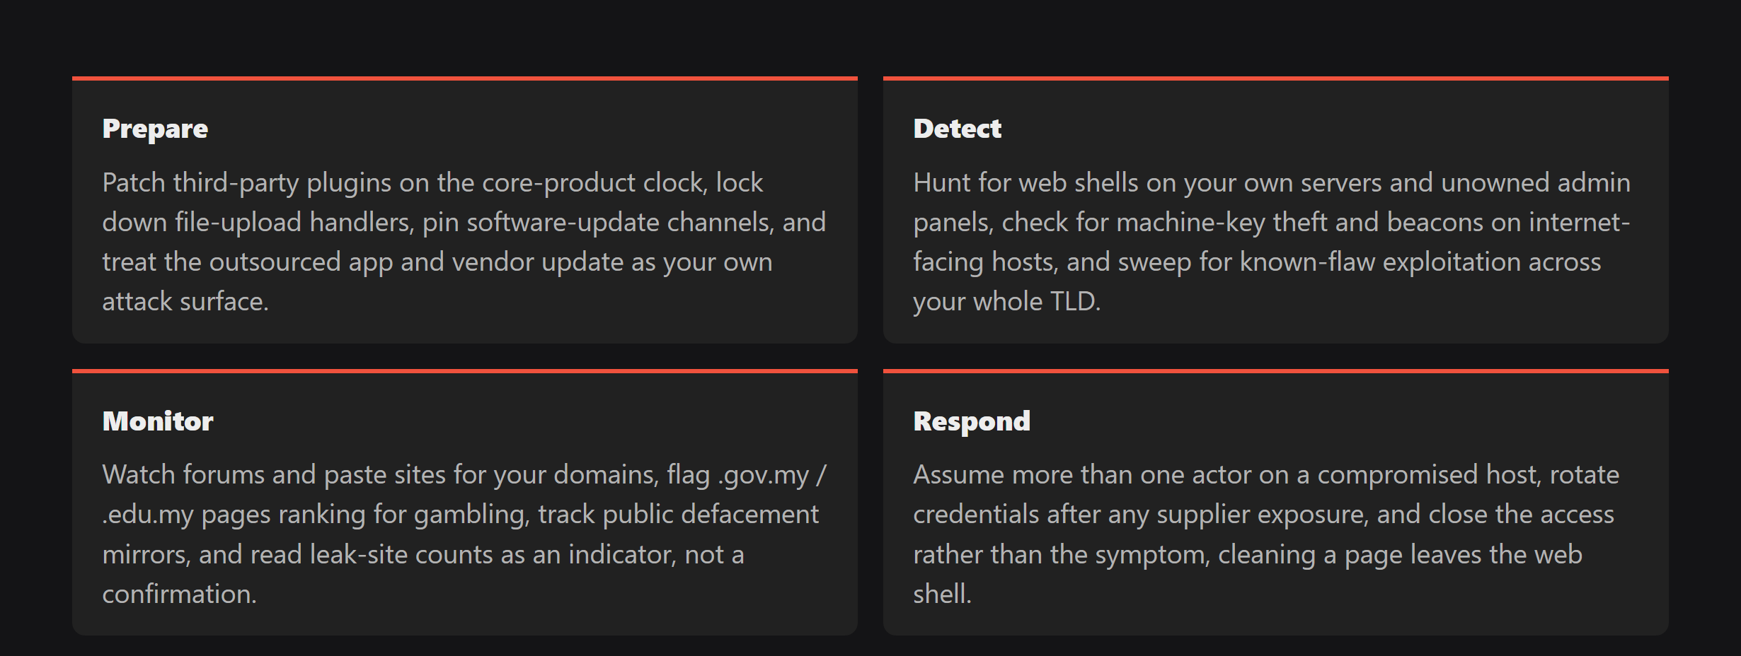Click the '.gov.my' text in the Monitor card
This screenshot has height=656, width=1741.
pyautogui.click(x=763, y=475)
